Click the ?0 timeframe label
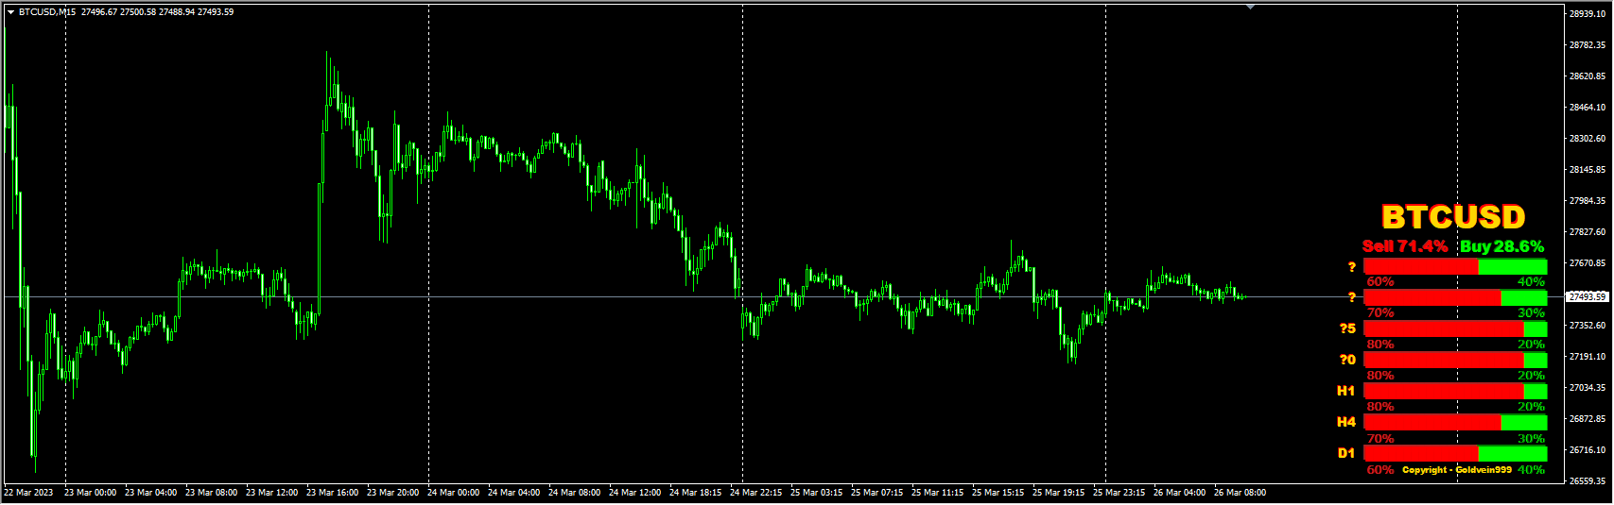Image resolution: width=1614 pixels, height=505 pixels. click(x=1347, y=360)
